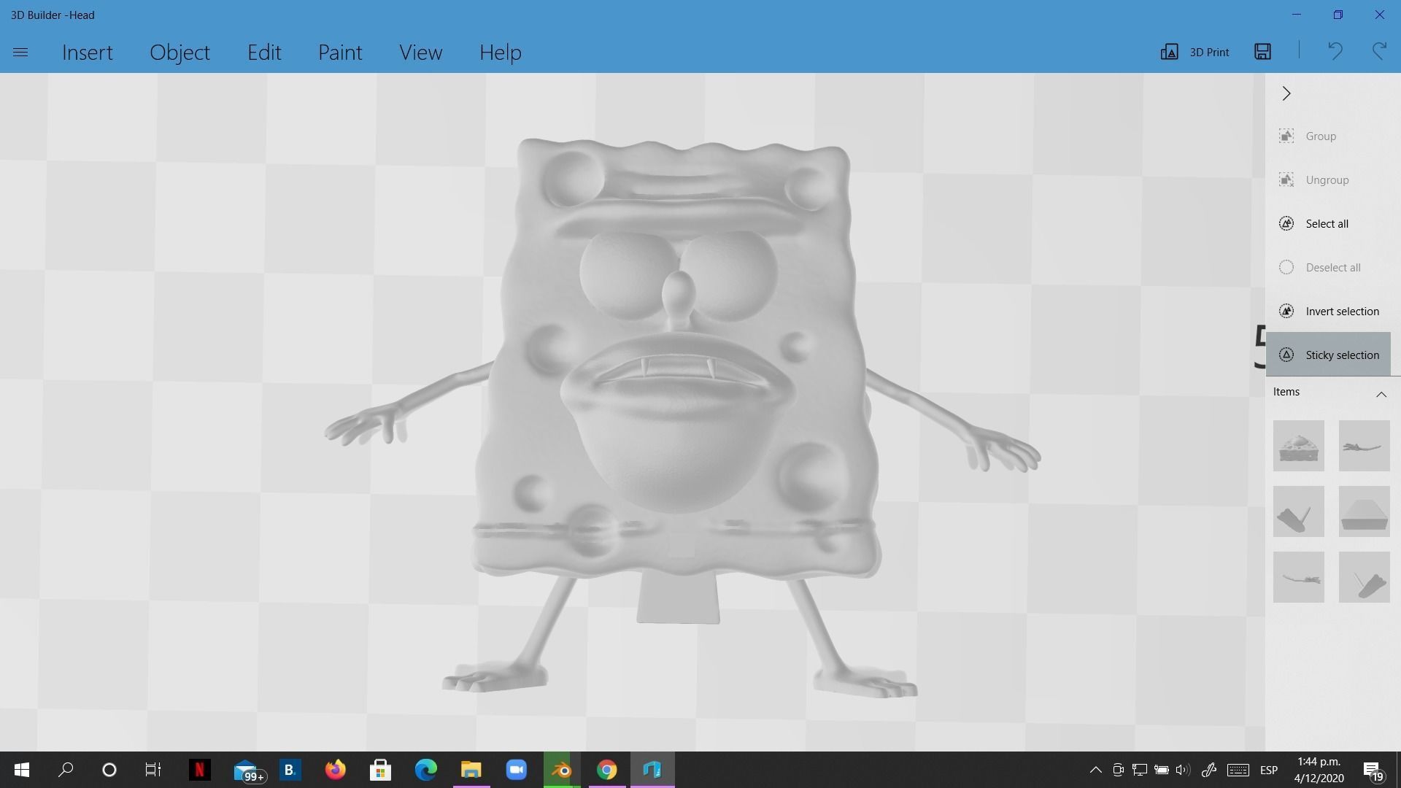Click the Ungroup command
1401x788 pixels.
[1328, 180]
